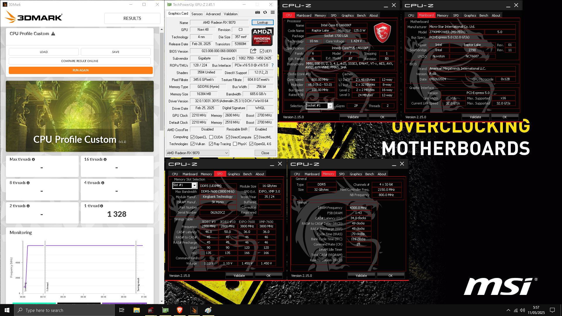Viewport: 562px width, 316px height.
Task: Switch to the Validation tab in GPU-Z
Action: tap(231, 14)
